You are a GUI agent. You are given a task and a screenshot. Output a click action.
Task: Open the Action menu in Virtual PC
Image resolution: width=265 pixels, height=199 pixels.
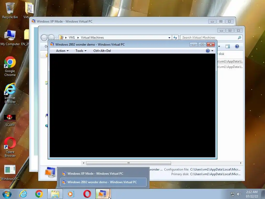point(62,51)
